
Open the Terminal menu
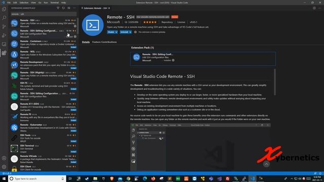click(x=55, y=3)
